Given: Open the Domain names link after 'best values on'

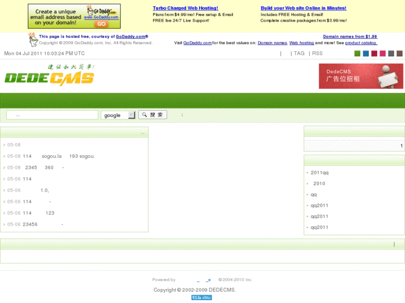Looking at the screenshot, I should click(272, 43).
